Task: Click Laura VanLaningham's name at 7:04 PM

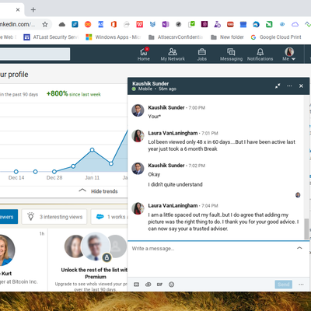Action: [x=173, y=205]
